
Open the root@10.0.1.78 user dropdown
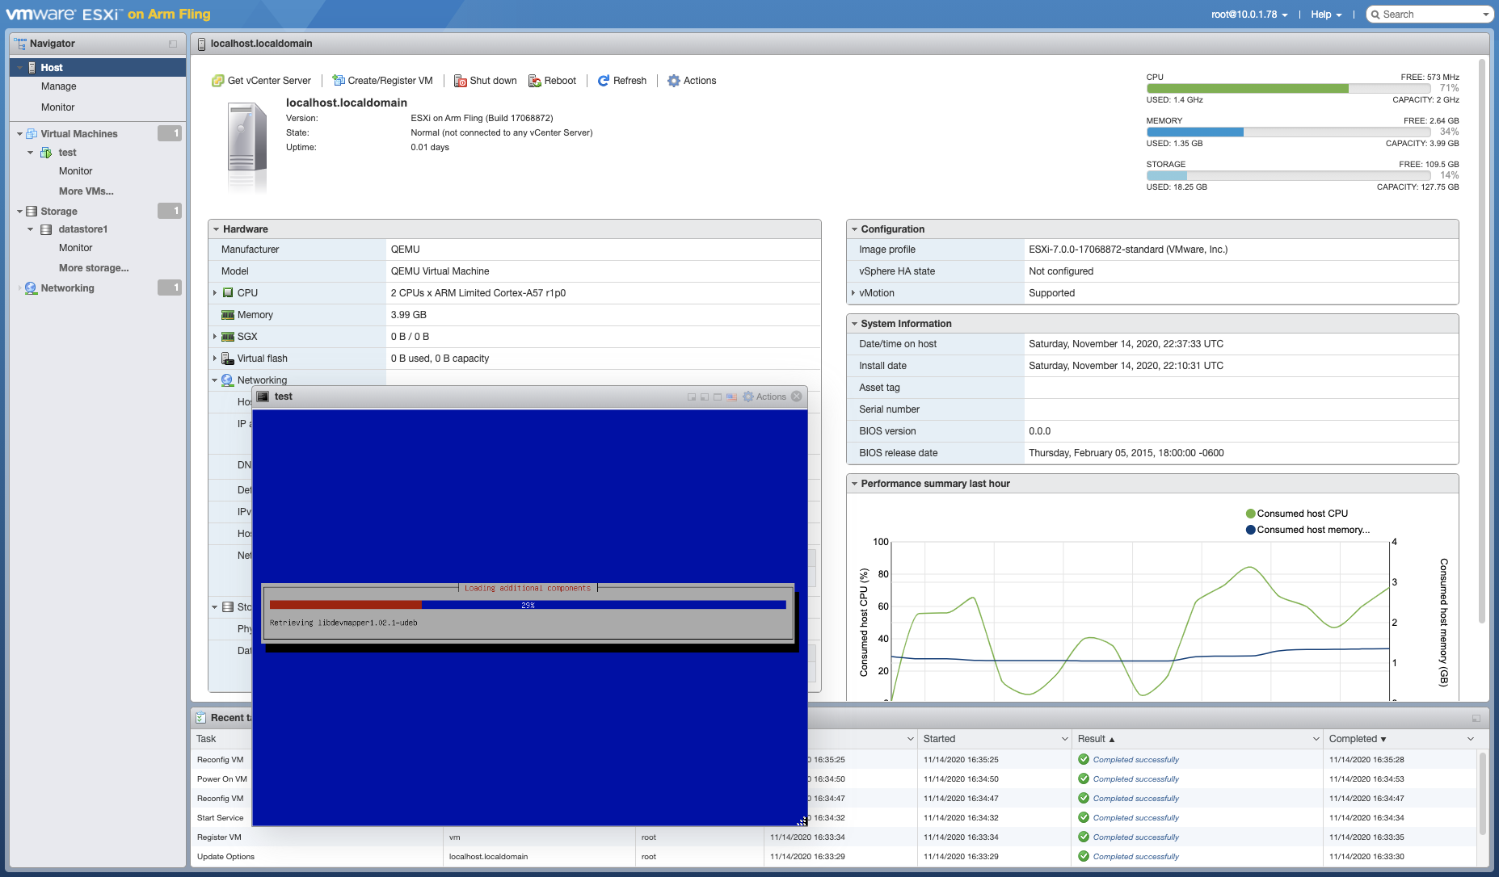click(x=1248, y=15)
